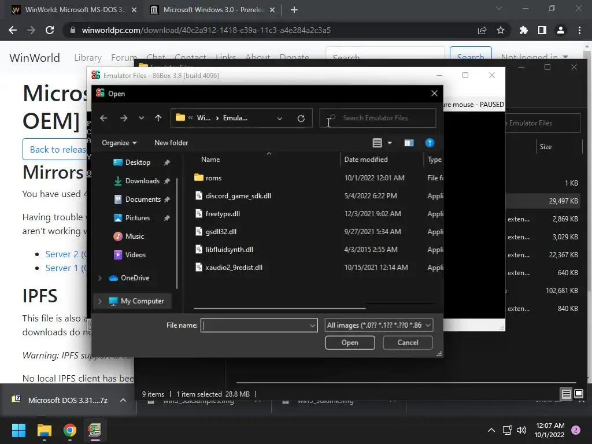Open 86Box from the taskbar

(x=95, y=430)
